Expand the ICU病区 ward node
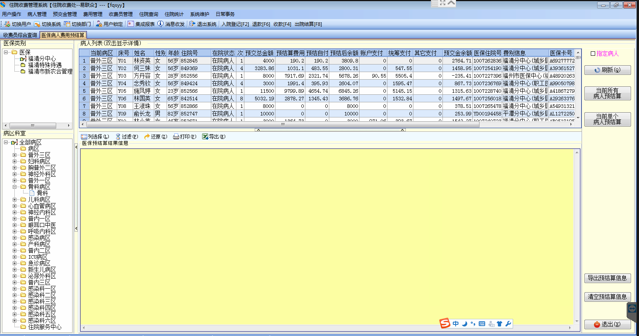The image size is (639, 336). (15, 257)
